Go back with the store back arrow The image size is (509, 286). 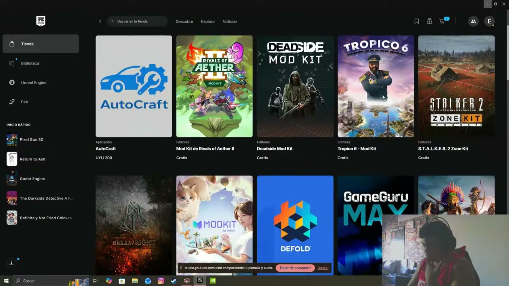[100, 21]
